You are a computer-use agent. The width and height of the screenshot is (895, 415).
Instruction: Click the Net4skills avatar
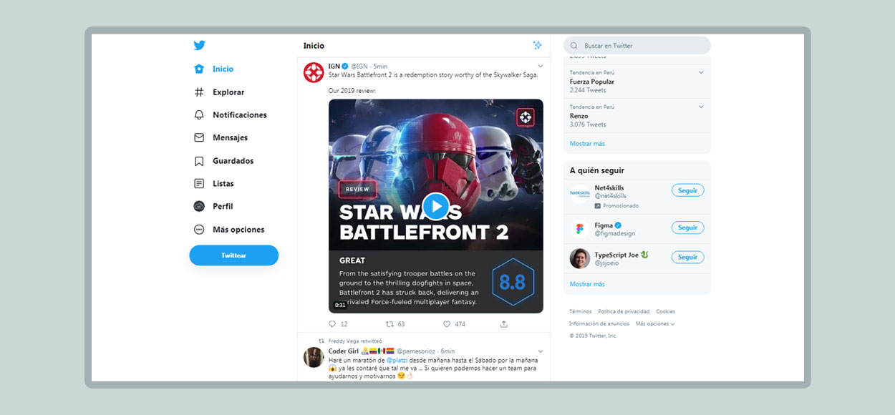(x=580, y=193)
